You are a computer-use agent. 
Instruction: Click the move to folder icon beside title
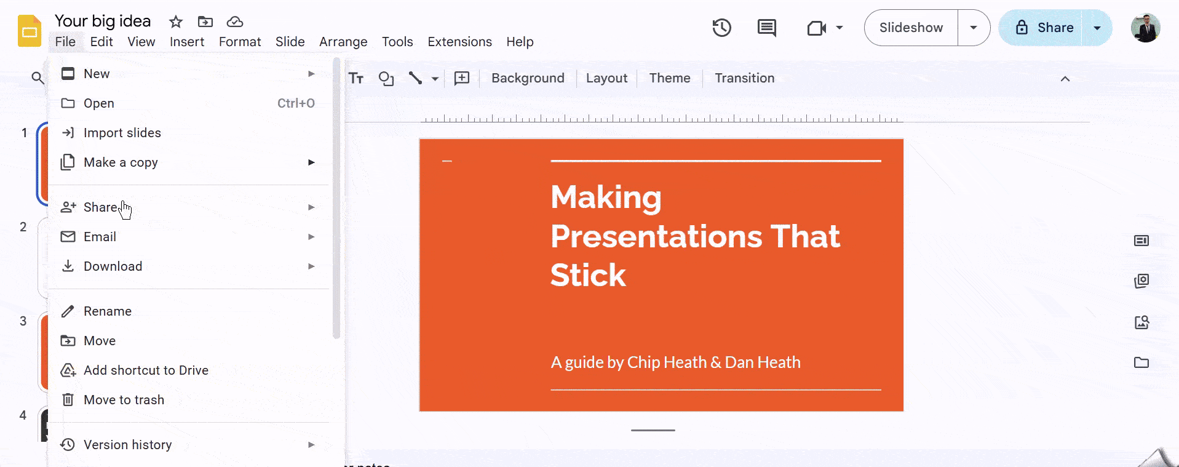[x=205, y=22]
